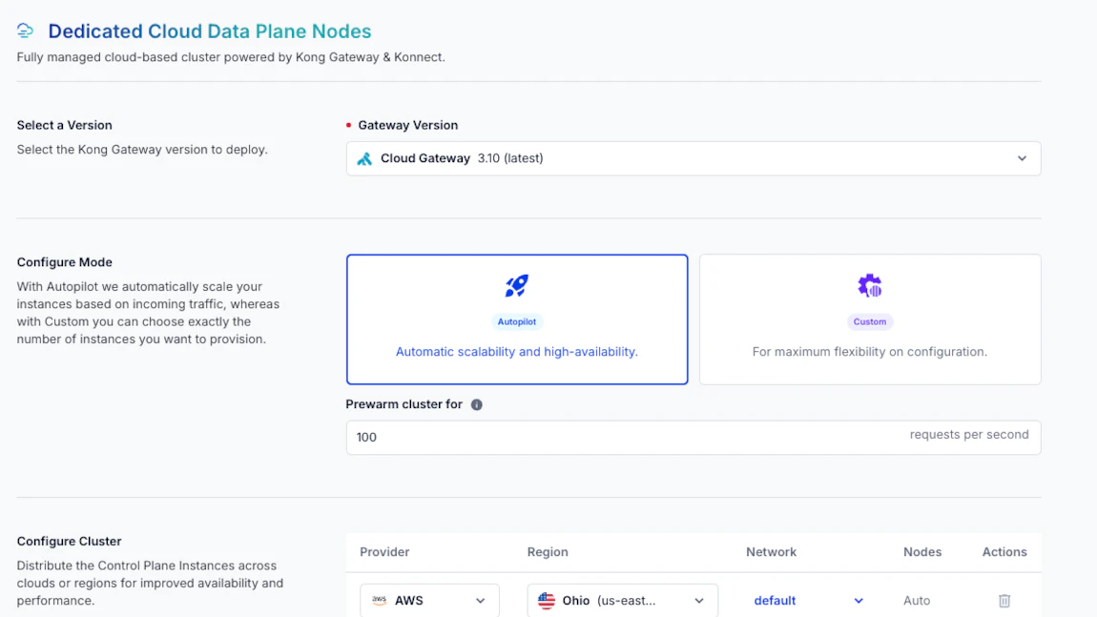Open the Prewarm cluster info tooltip icon

point(476,405)
